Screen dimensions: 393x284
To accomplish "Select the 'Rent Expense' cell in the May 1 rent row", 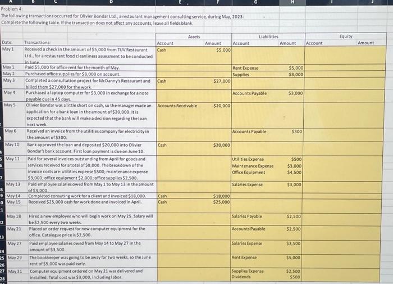I will click(x=245, y=68).
